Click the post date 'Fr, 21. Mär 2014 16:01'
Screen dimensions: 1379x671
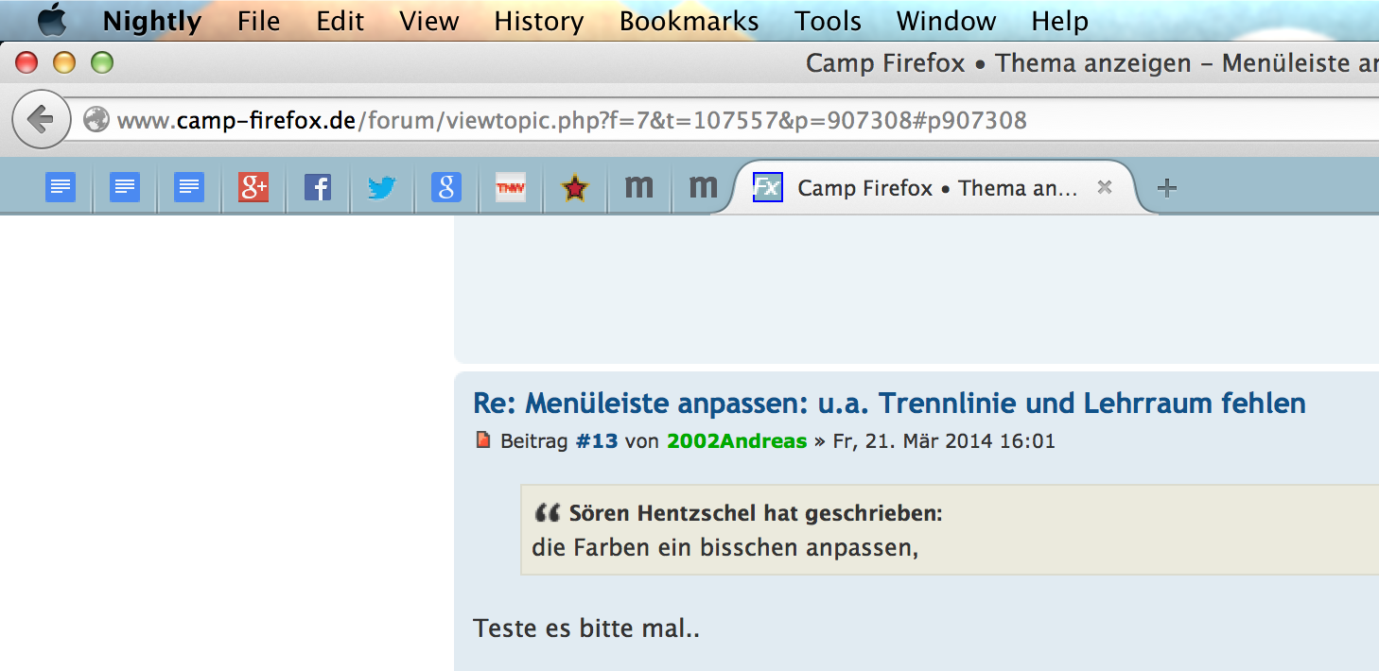pyautogui.click(x=943, y=441)
